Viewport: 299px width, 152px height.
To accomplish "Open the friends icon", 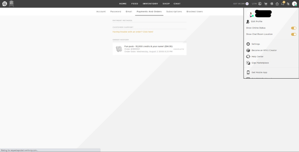I will point(288,4).
